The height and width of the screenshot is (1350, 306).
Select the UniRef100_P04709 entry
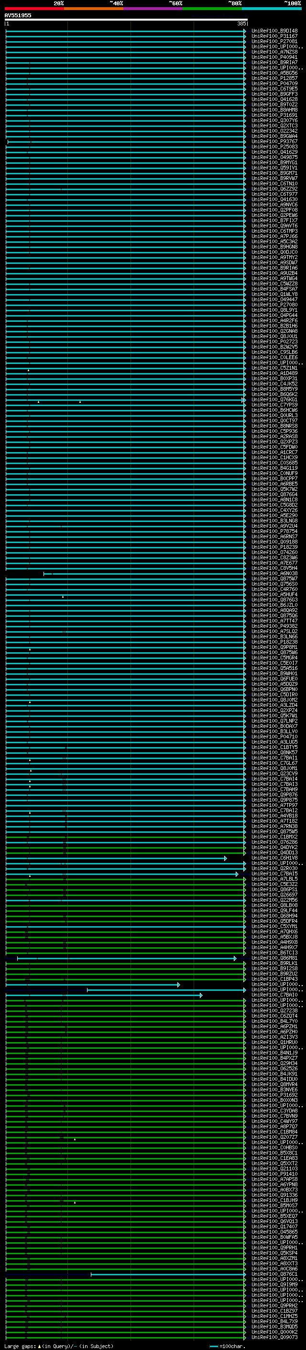click(x=274, y=83)
